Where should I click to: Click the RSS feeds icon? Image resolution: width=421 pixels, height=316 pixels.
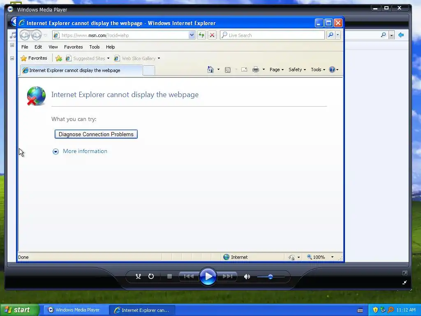[228, 70]
